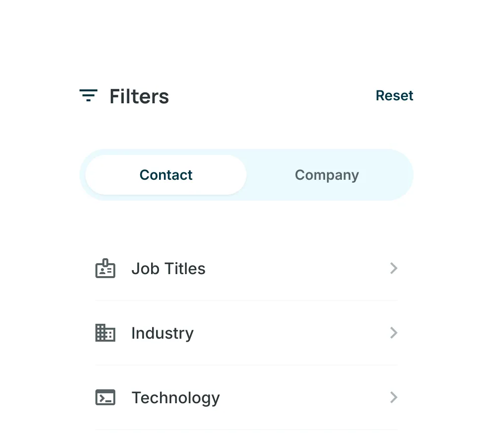Switch to the Company tab
Image resolution: width=497 pixels, height=437 pixels.
click(x=327, y=175)
